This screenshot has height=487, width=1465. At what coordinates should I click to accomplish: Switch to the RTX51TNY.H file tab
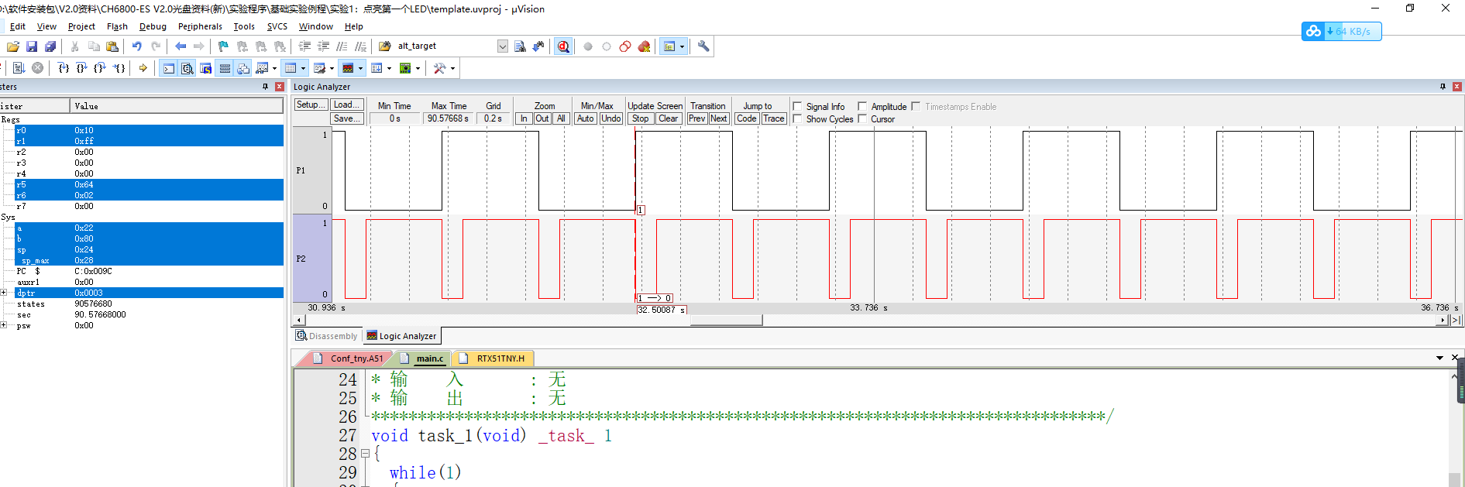tap(494, 358)
